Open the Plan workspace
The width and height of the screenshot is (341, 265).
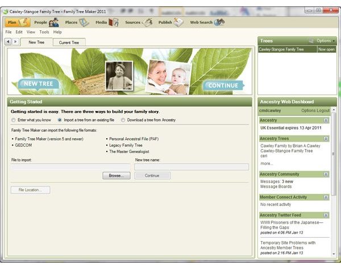pyautogui.click(x=18, y=22)
